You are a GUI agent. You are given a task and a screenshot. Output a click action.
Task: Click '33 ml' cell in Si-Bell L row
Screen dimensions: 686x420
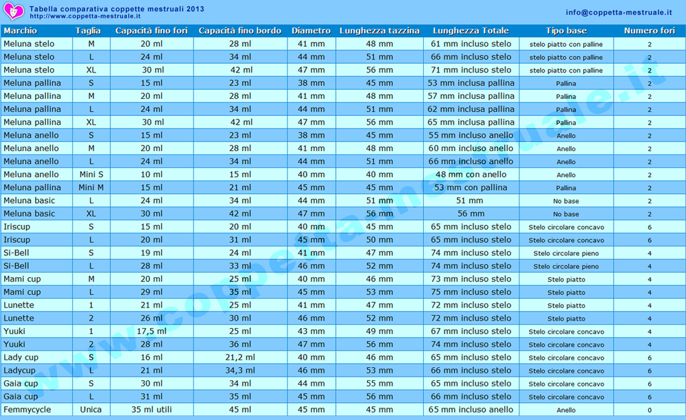(x=239, y=266)
